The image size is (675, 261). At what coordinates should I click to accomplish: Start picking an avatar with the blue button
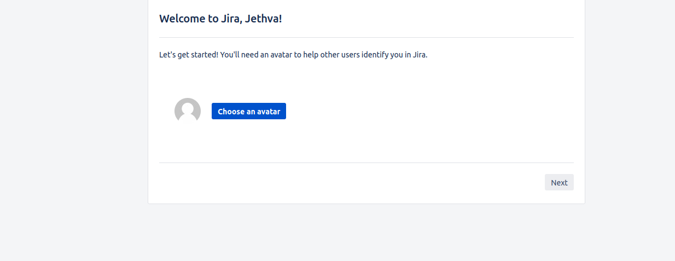249,111
